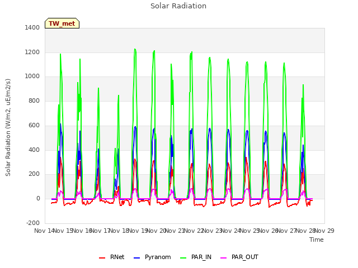The height and width of the screenshot is (268, 358).
Task: Click the blue Pyranom legend swatch
Action: pos(136,258)
